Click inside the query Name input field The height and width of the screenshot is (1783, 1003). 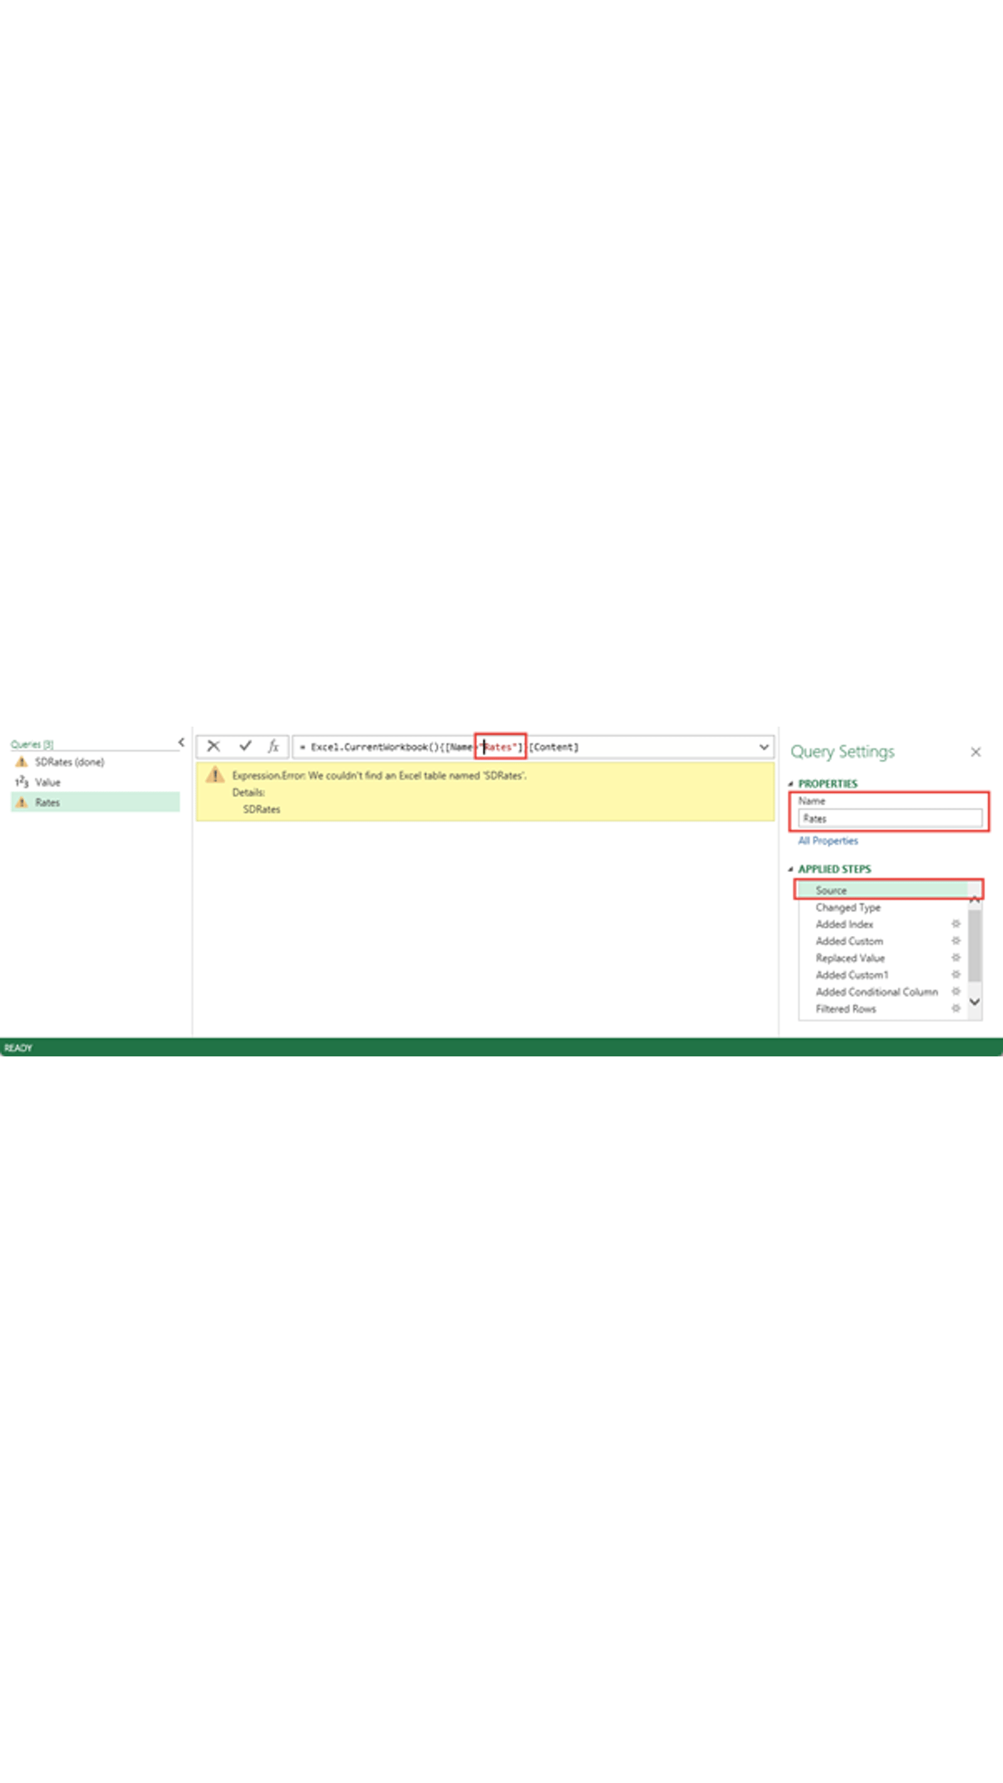pos(891,818)
